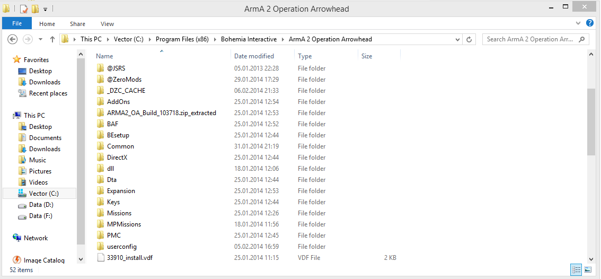Click New Folder in quick access toolbar
Viewport: 601px width, 279px height.
[x=35, y=9]
